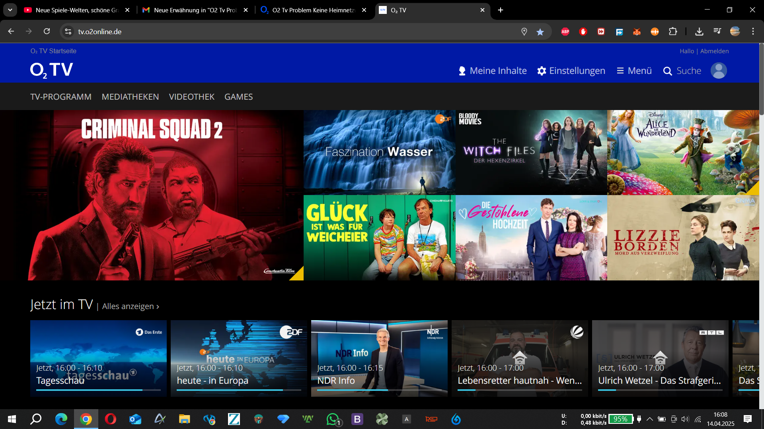This screenshot has width=764, height=429.
Task: Open Chrome three-dot menu
Action: [753, 31]
